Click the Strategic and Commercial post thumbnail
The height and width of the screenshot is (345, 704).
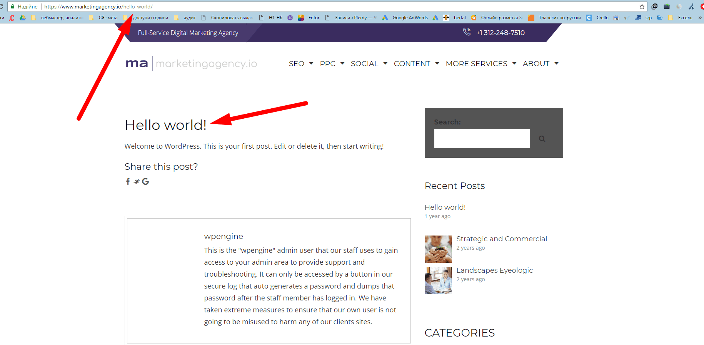point(438,249)
